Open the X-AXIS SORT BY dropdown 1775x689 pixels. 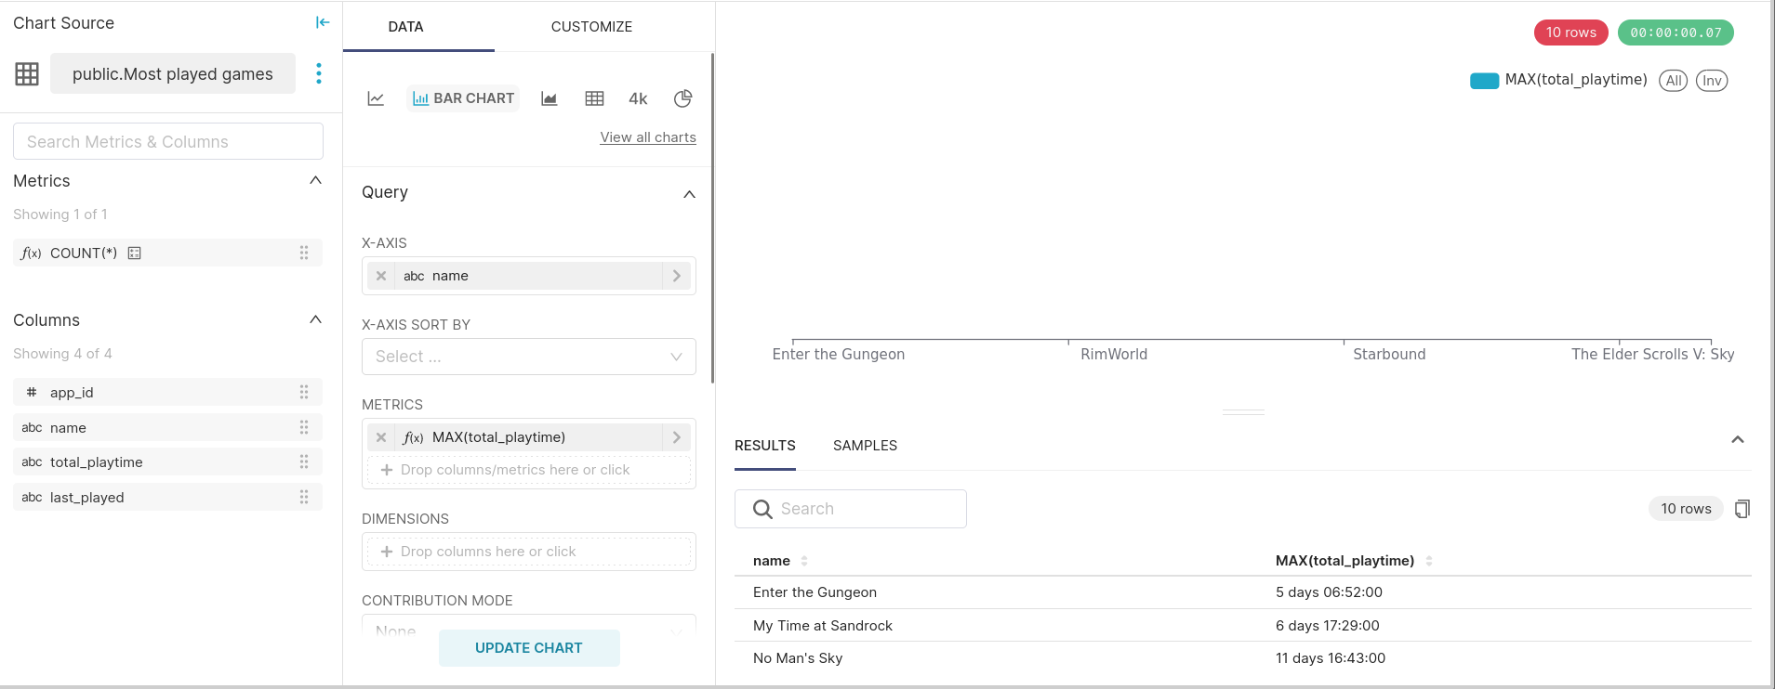click(x=529, y=357)
